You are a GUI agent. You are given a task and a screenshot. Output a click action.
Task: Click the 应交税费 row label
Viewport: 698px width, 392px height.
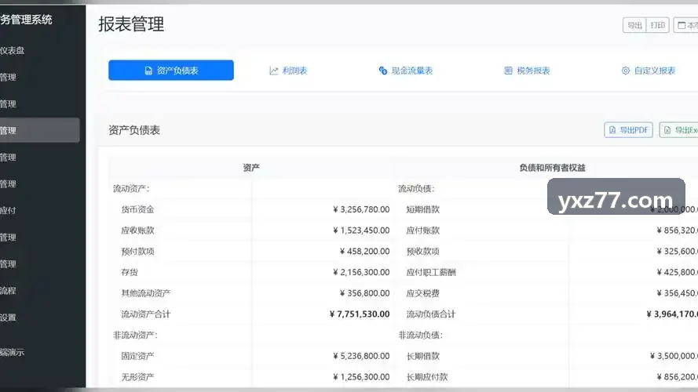point(423,293)
